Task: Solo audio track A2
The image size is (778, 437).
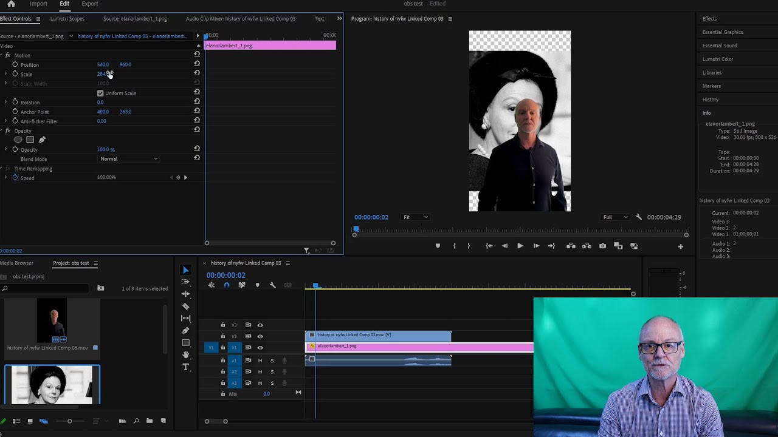Action: (272, 371)
